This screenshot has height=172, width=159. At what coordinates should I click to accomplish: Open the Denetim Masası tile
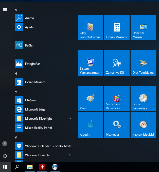(143, 27)
